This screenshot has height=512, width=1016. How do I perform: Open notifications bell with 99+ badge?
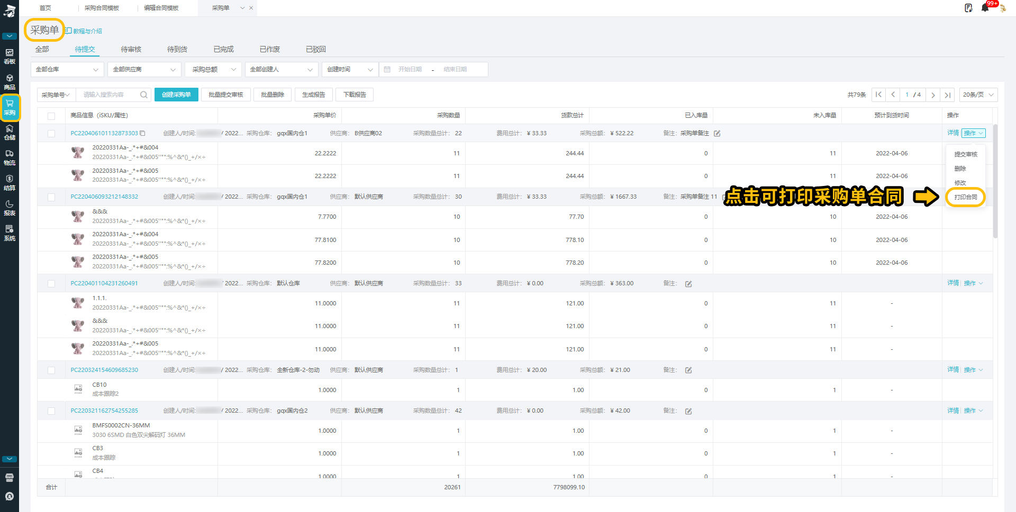985,8
